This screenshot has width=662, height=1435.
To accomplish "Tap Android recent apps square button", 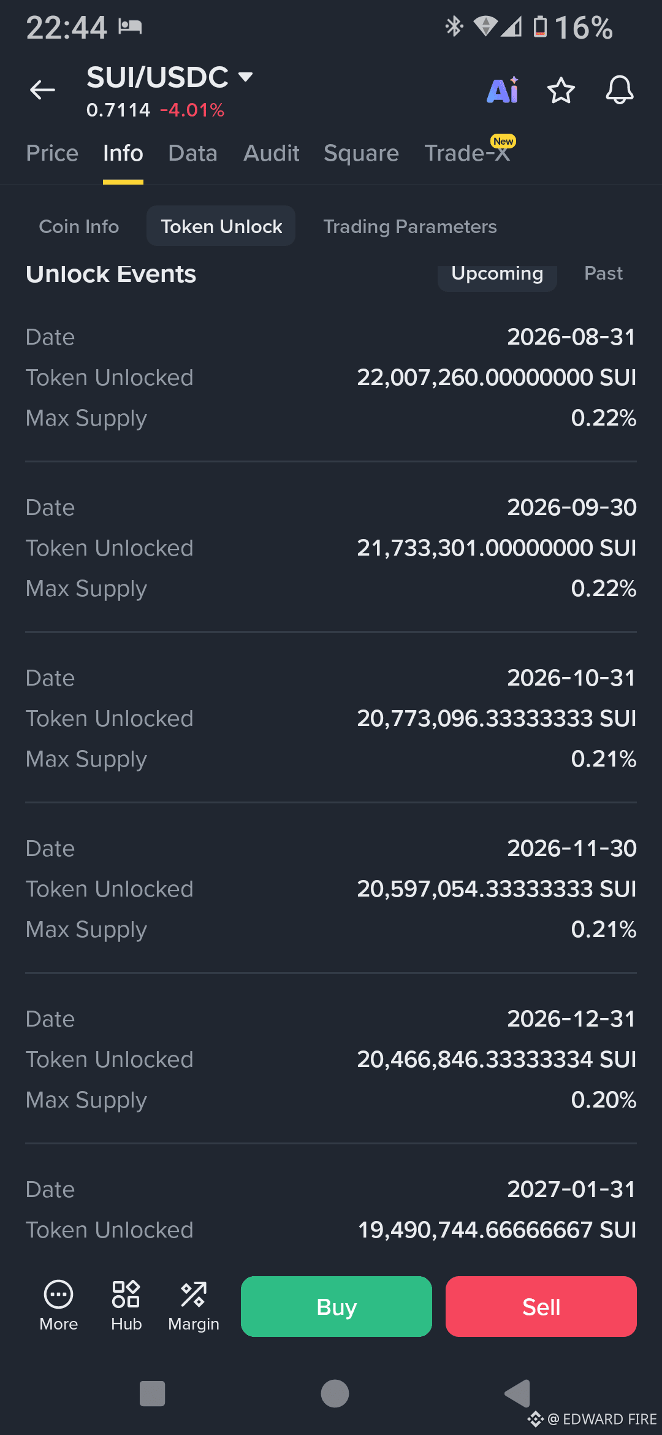I will click(152, 1393).
